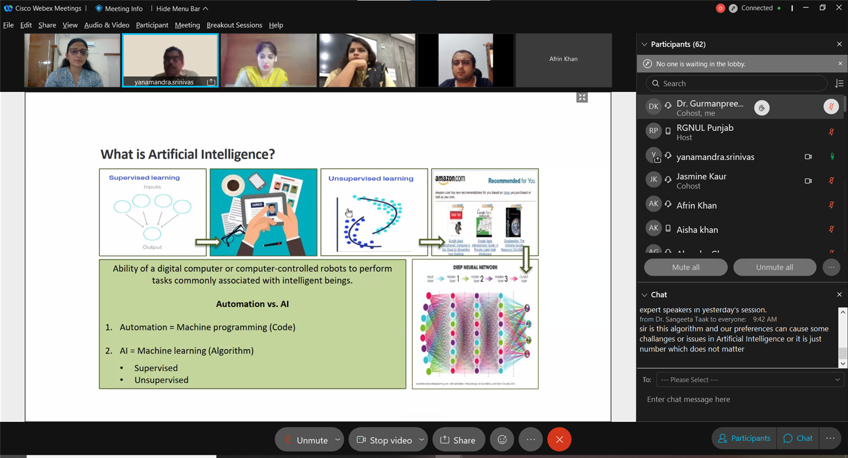
Task: Click the Share button
Action: pos(458,440)
